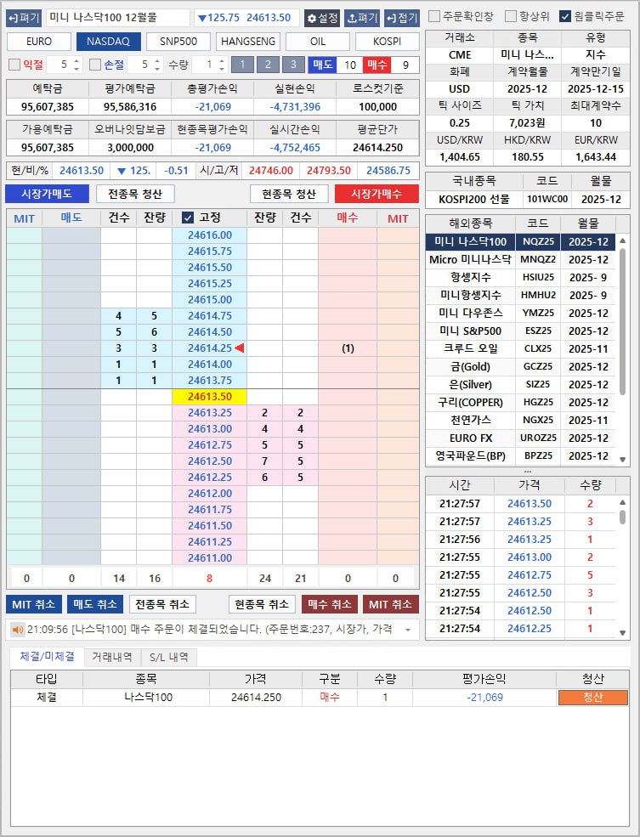Viewport: 640px width, 837px height.
Task: Switch to the 거래내역 tab
Action: coord(111,657)
